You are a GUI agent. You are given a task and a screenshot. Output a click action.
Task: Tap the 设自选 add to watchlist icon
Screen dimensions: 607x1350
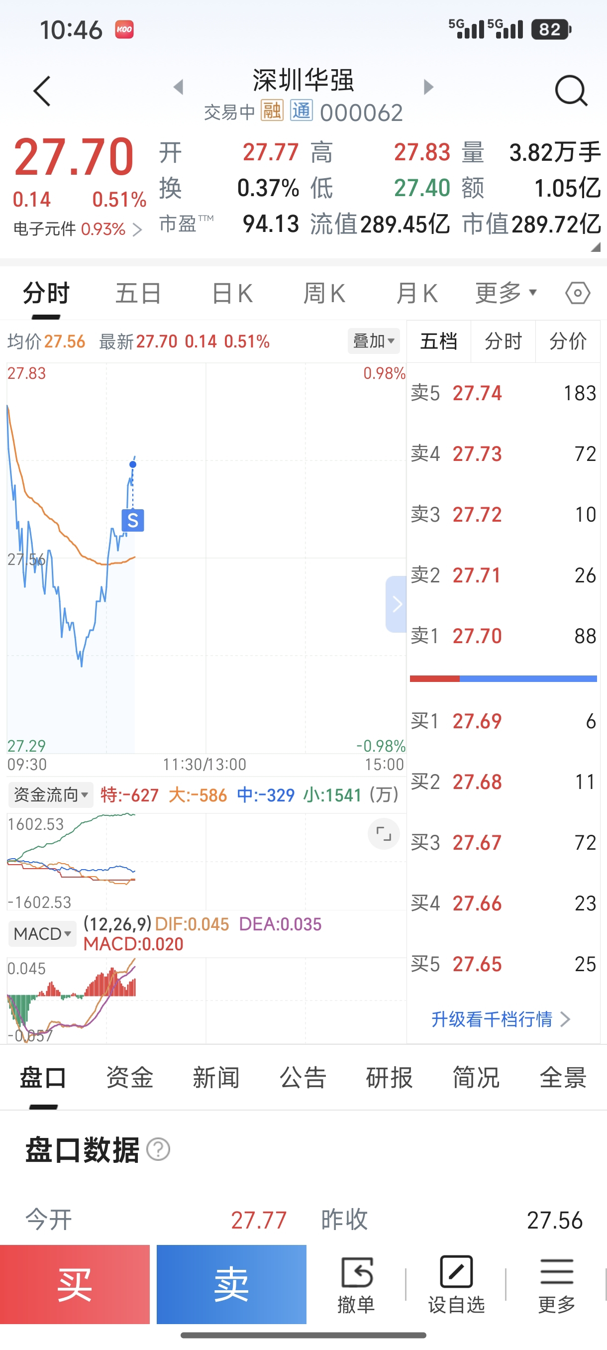click(456, 1284)
